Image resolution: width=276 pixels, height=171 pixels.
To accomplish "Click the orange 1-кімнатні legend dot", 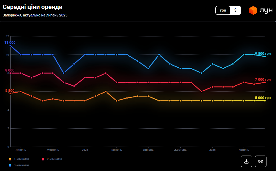I will [x=10, y=159].
